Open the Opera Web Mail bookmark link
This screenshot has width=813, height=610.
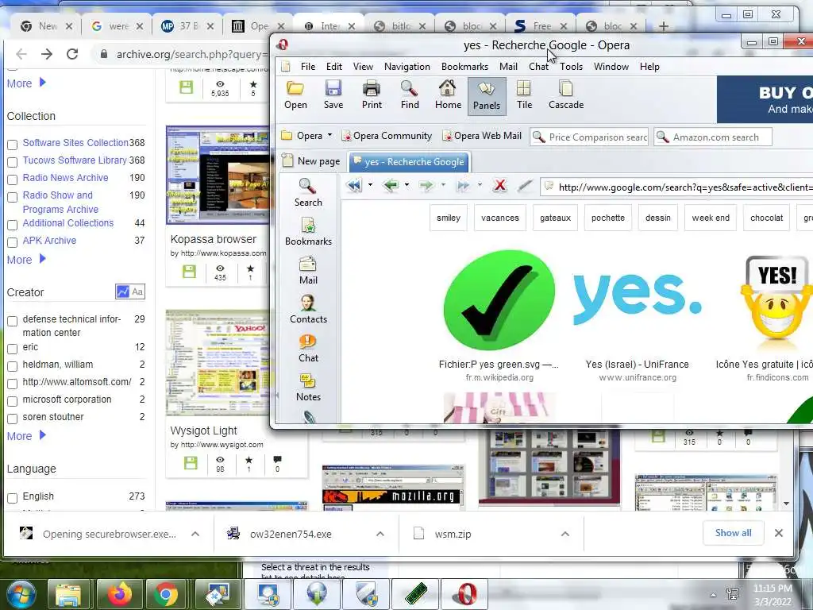tap(482, 136)
